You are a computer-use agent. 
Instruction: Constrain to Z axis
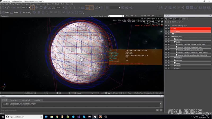tap(74, 8)
